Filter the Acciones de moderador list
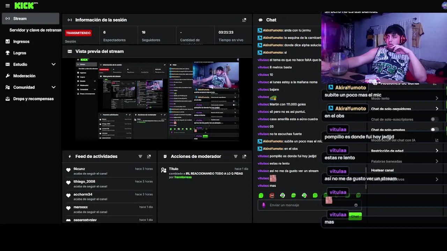Viewport: 447px width, 251px height. pyautogui.click(x=235, y=157)
